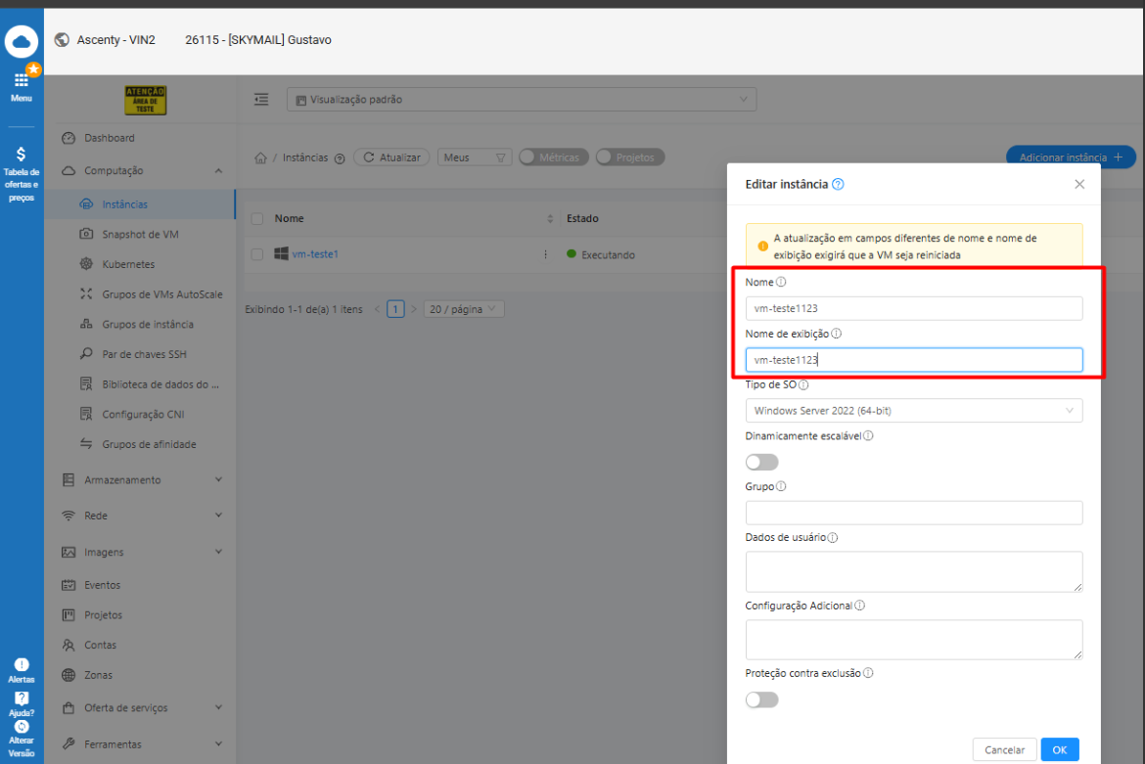Open the Tipo de SO dropdown
Viewport: 1145px width, 764px height.
pyautogui.click(x=913, y=411)
